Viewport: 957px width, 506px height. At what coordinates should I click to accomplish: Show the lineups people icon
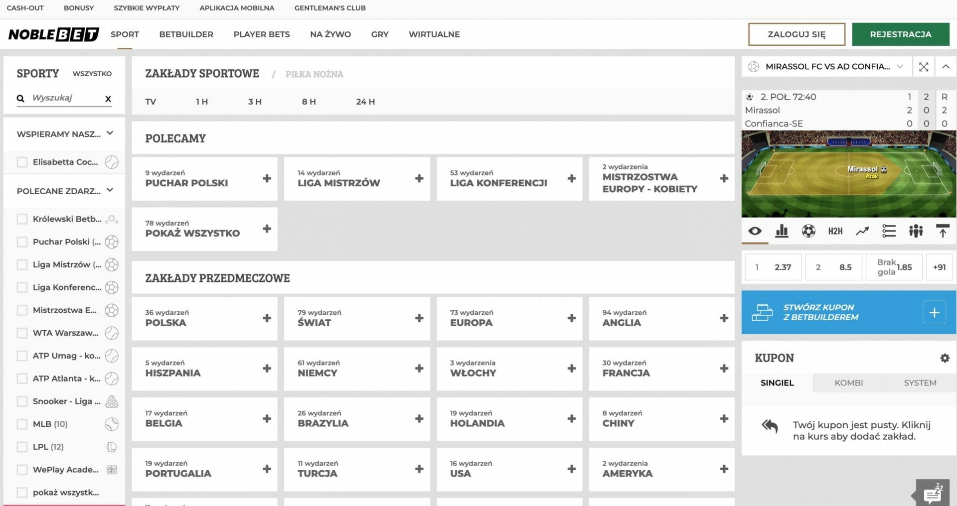click(x=916, y=231)
